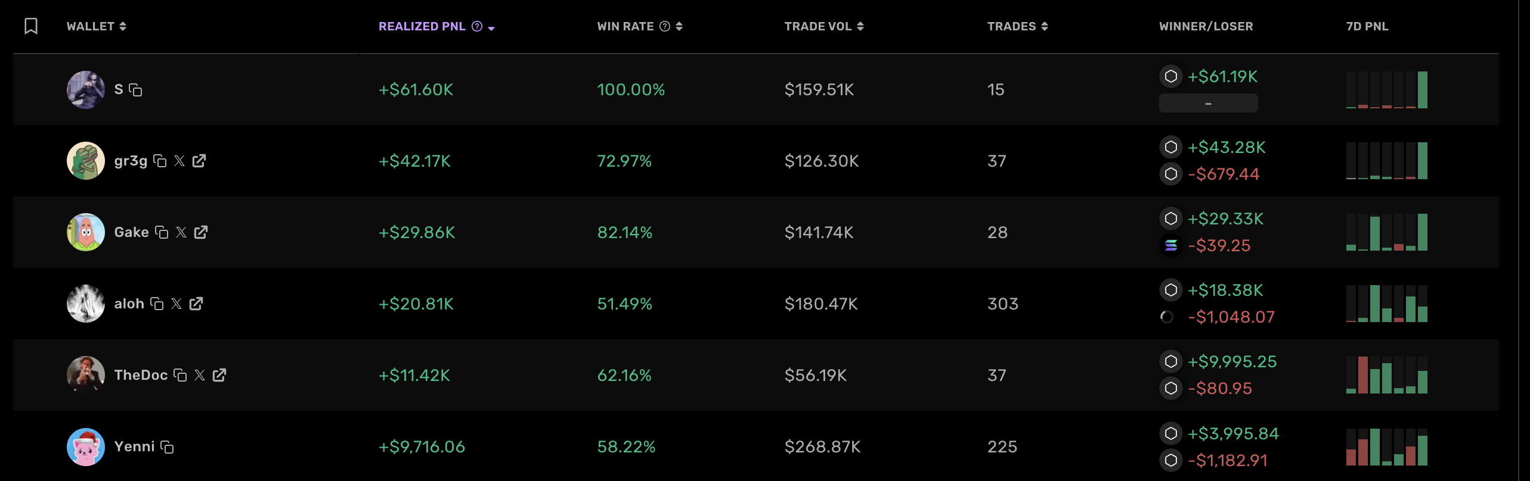Image resolution: width=1530 pixels, height=481 pixels.
Task: Click the bookmark icon in table header
Action: (x=31, y=26)
